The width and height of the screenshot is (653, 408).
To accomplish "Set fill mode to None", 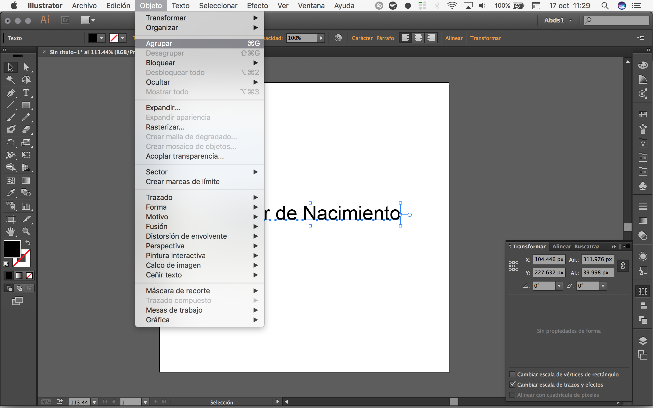I will tap(29, 275).
